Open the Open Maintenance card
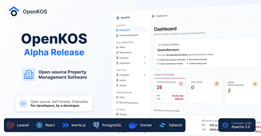 click(x=243, y=92)
